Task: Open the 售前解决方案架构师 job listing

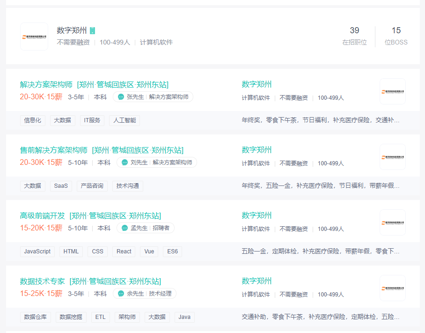Action: pos(54,150)
